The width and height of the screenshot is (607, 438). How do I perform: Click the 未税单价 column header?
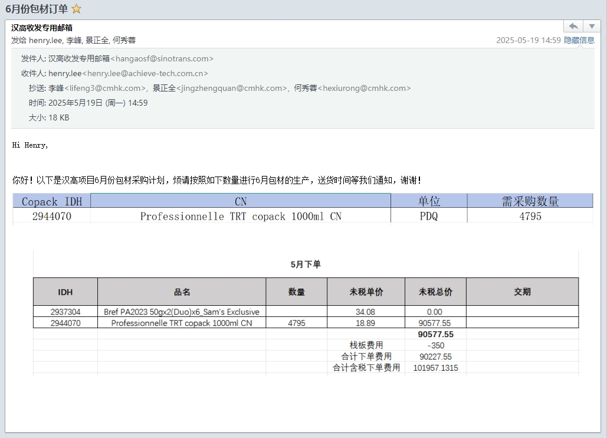[366, 292]
